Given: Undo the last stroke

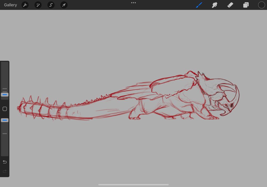Looking at the screenshot, I should point(5,162).
